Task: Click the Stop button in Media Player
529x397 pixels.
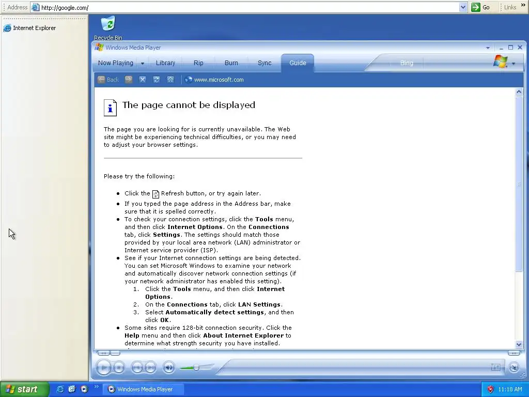Action: point(119,368)
